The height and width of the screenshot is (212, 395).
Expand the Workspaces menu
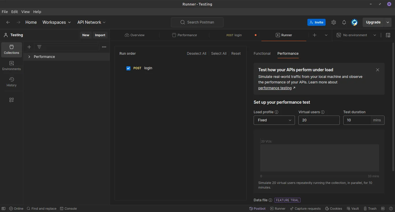pyautogui.click(x=56, y=22)
